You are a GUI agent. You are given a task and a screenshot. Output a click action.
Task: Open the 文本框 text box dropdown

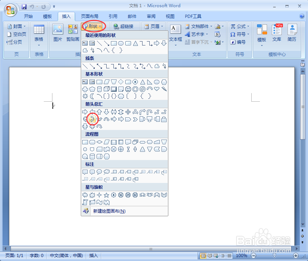[176, 35]
